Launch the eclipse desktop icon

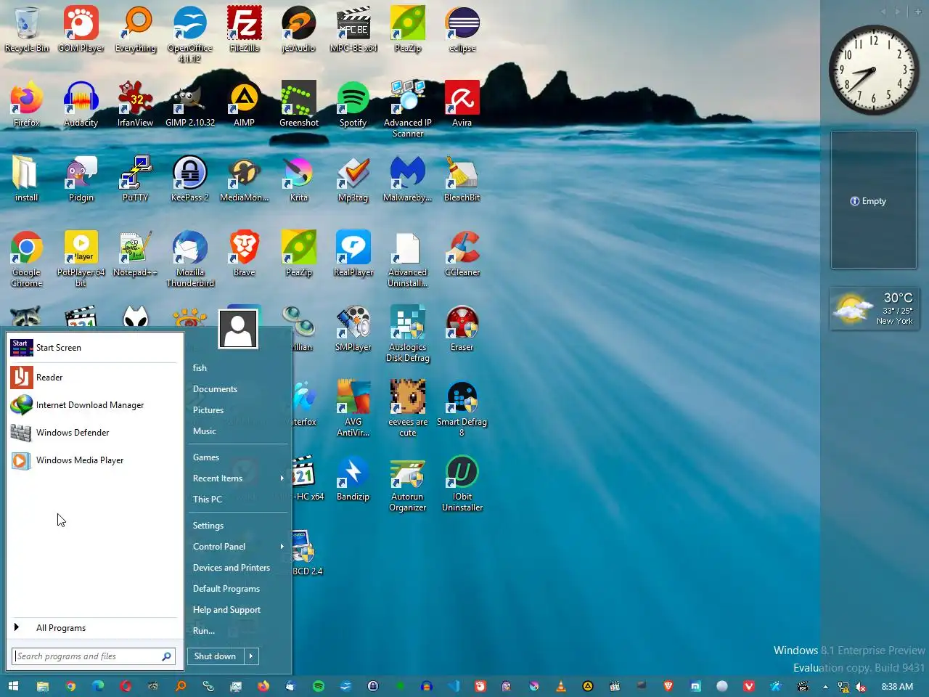[462, 29]
